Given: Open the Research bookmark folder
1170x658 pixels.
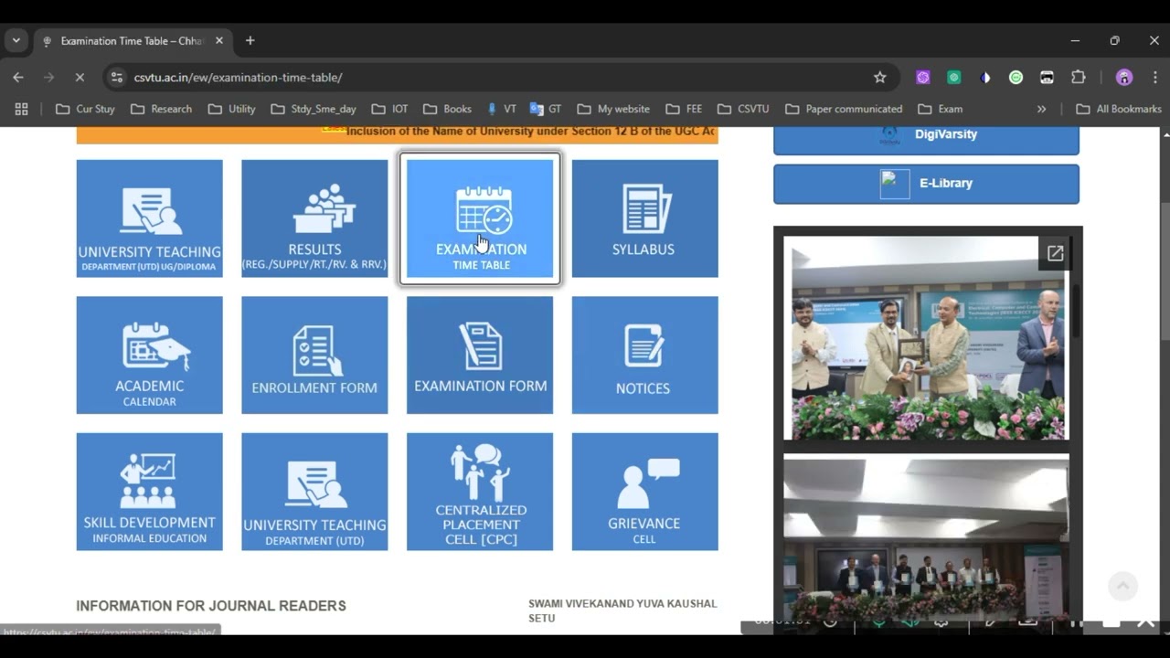Looking at the screenshot, I should pos(161,109).
